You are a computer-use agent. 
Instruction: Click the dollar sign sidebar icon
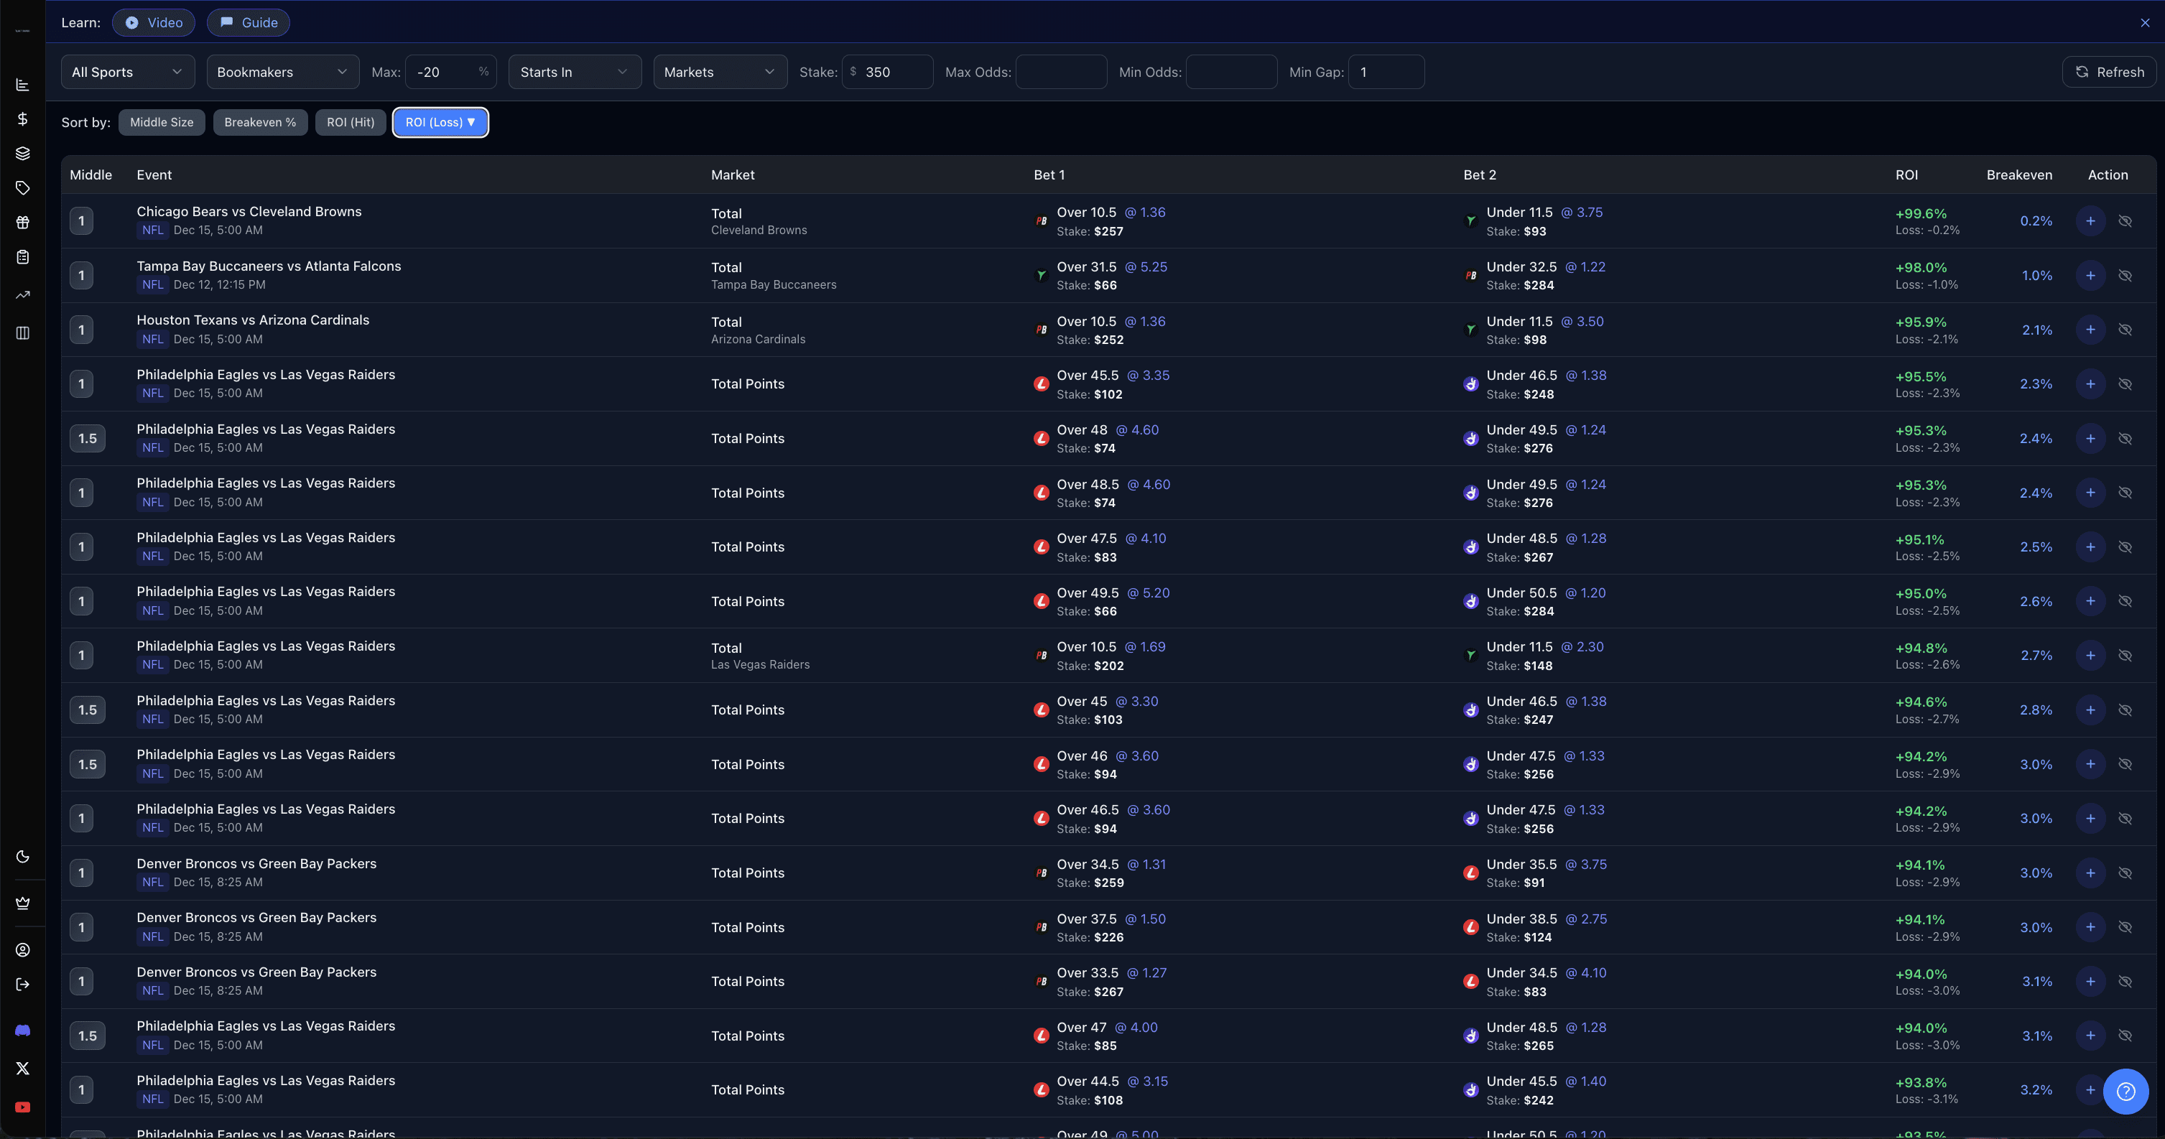[23, 119]
